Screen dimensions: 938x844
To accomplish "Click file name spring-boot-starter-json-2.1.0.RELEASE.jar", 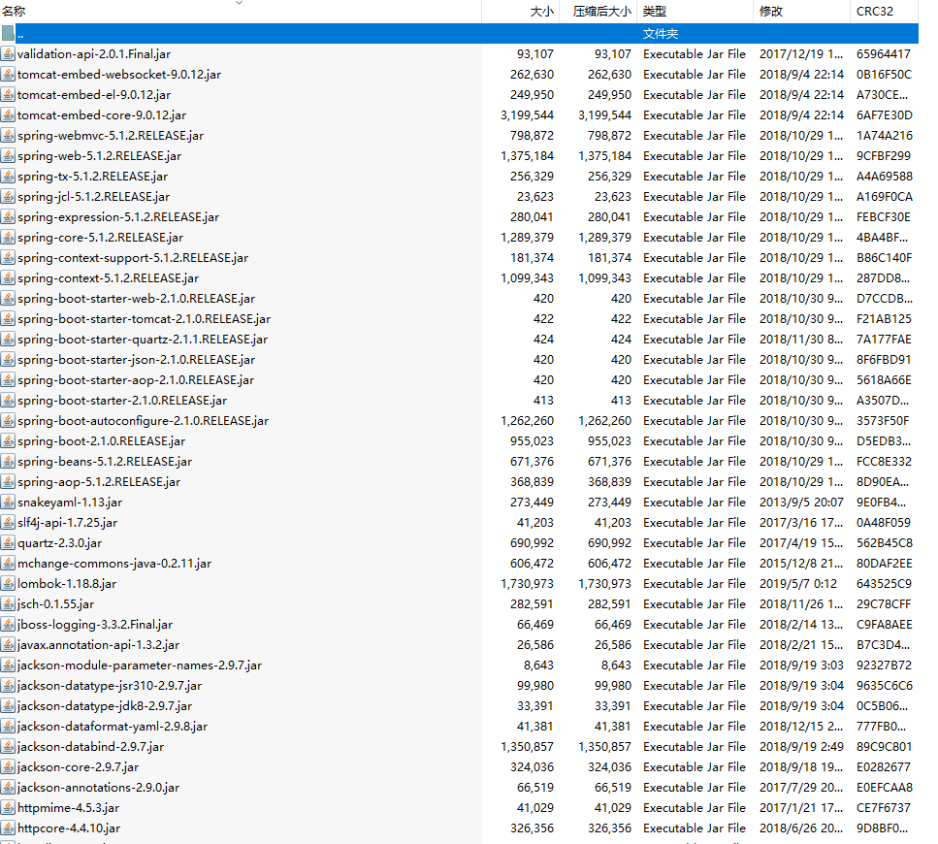I will pyautogui.click(x=137, y=360).
